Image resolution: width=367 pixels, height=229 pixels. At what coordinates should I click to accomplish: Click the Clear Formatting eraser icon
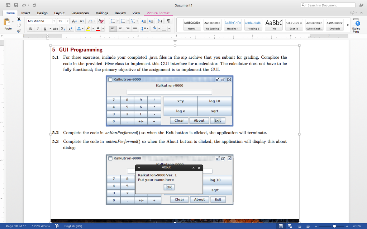[101, 21]
